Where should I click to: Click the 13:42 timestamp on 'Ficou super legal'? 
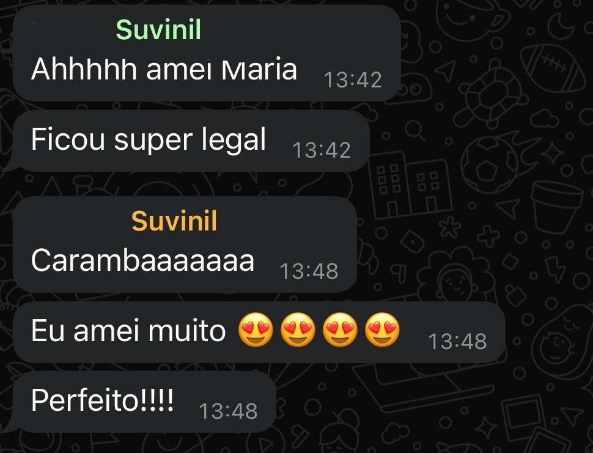(x=322, y=150)
